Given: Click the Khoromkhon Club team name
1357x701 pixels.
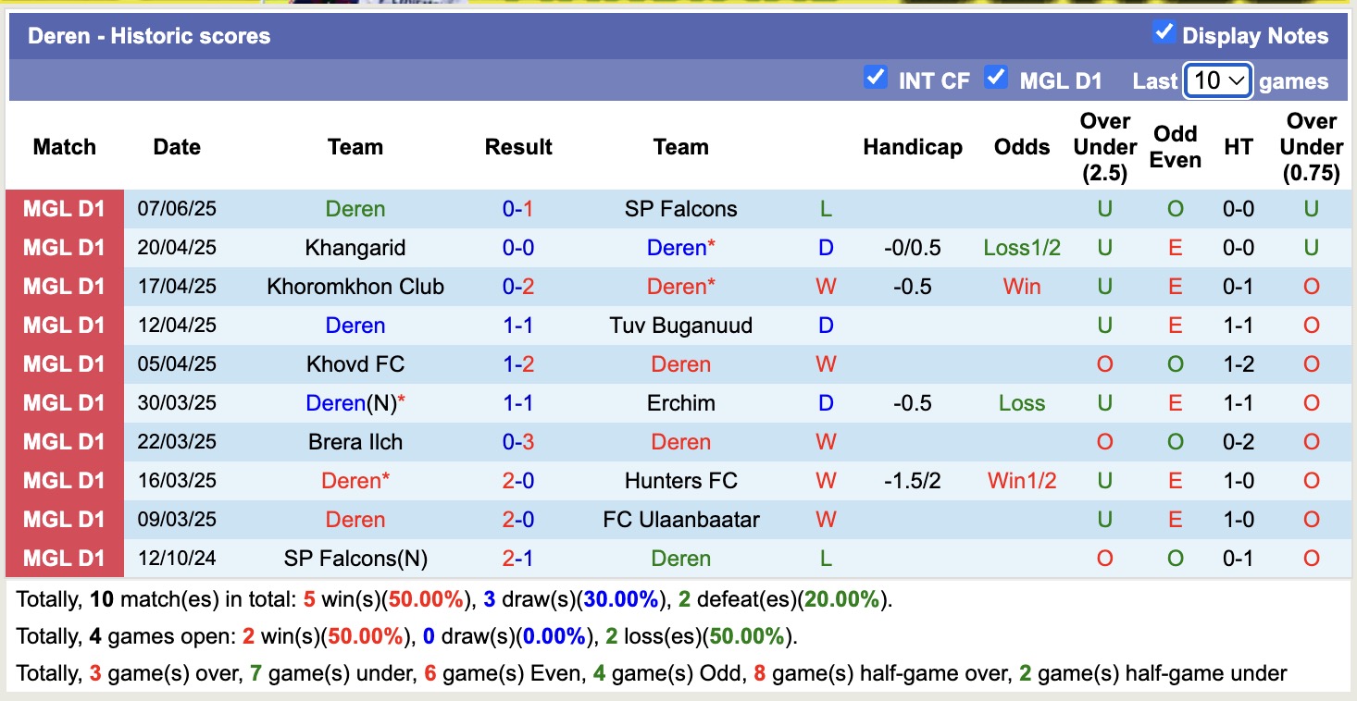Looking at the screenshot, I should point(355,287).
